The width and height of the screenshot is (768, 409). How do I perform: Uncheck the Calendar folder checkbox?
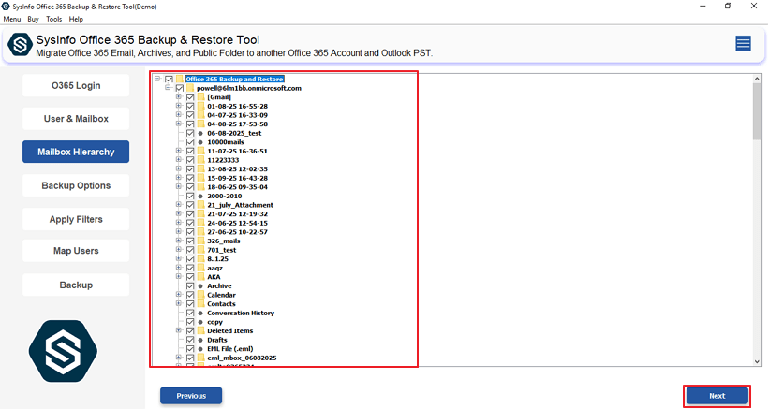(x=190, y=295)
